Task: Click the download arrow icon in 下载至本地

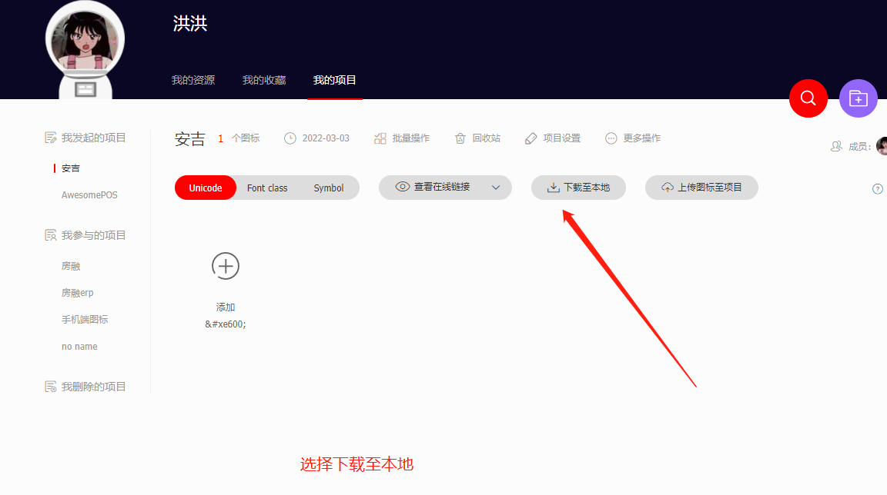Action: click(x=554, y=188)
